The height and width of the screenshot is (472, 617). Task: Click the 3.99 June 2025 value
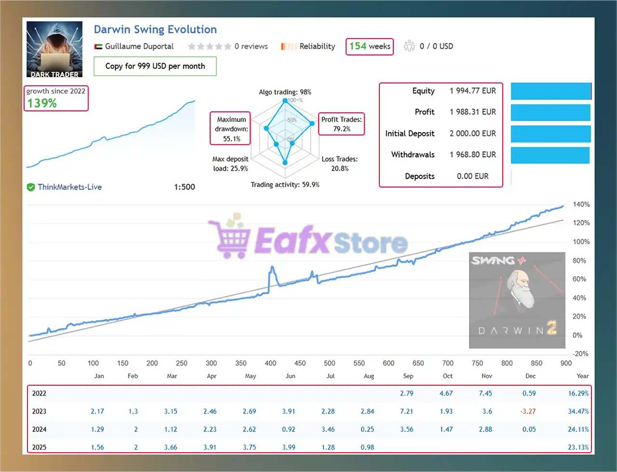pos(289,447)
